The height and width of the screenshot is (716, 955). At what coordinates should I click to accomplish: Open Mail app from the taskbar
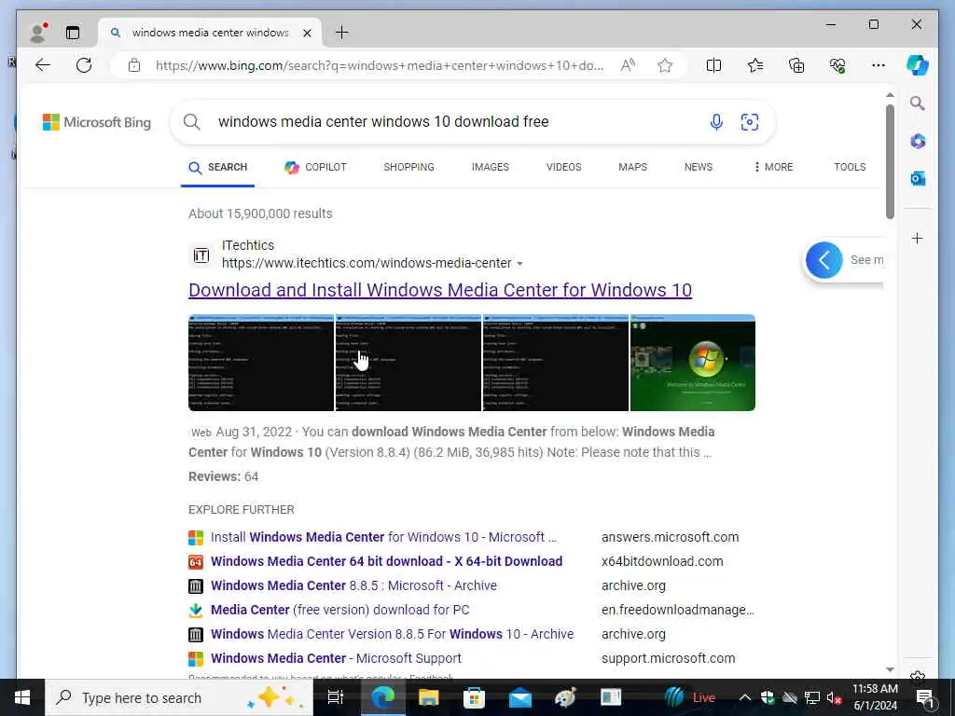tap(519, 697)
